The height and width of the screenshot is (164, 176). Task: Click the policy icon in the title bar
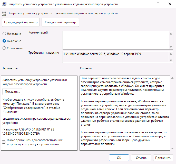point(4,4)
